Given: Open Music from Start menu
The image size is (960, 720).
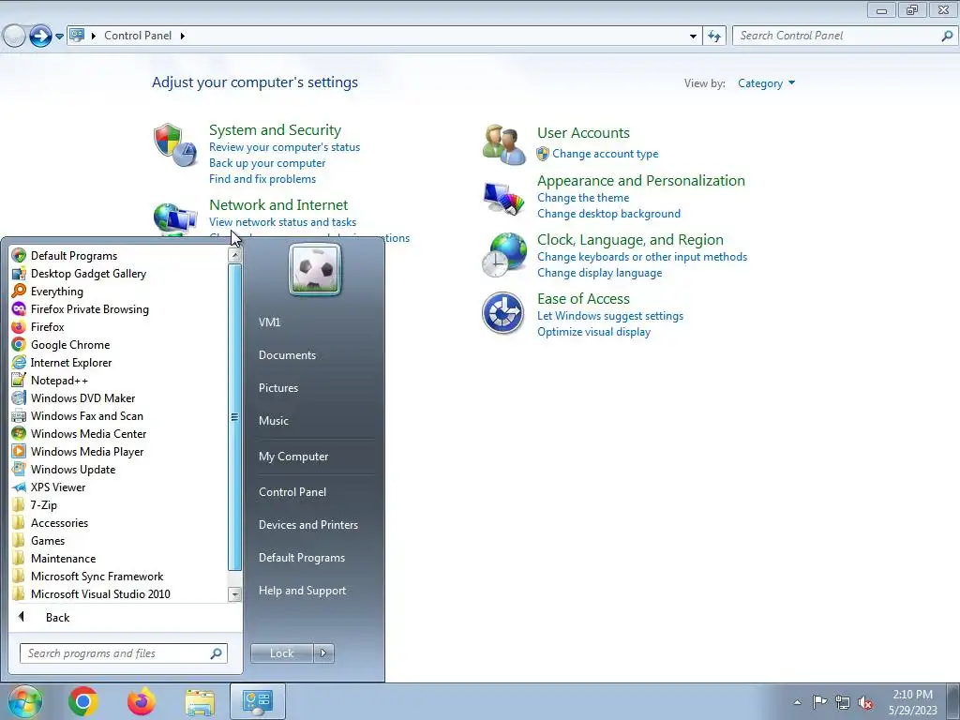Looking at the screenshot, I should click(273, 421).
